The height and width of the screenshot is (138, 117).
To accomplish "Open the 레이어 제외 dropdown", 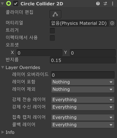I will 83,89.
